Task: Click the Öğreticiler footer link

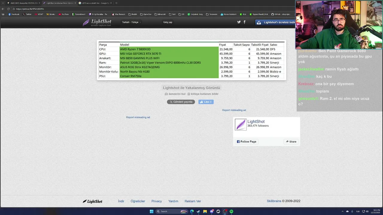Action: [138, 201]
